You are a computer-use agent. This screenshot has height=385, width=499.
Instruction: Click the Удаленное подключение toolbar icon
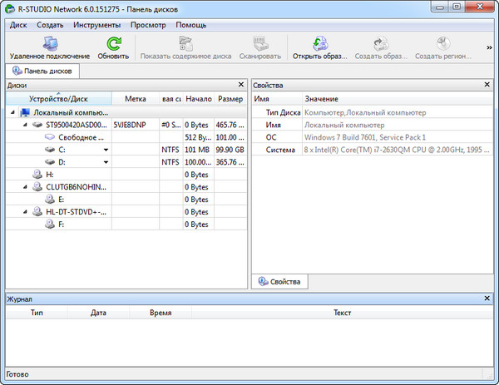coord(49,43)
